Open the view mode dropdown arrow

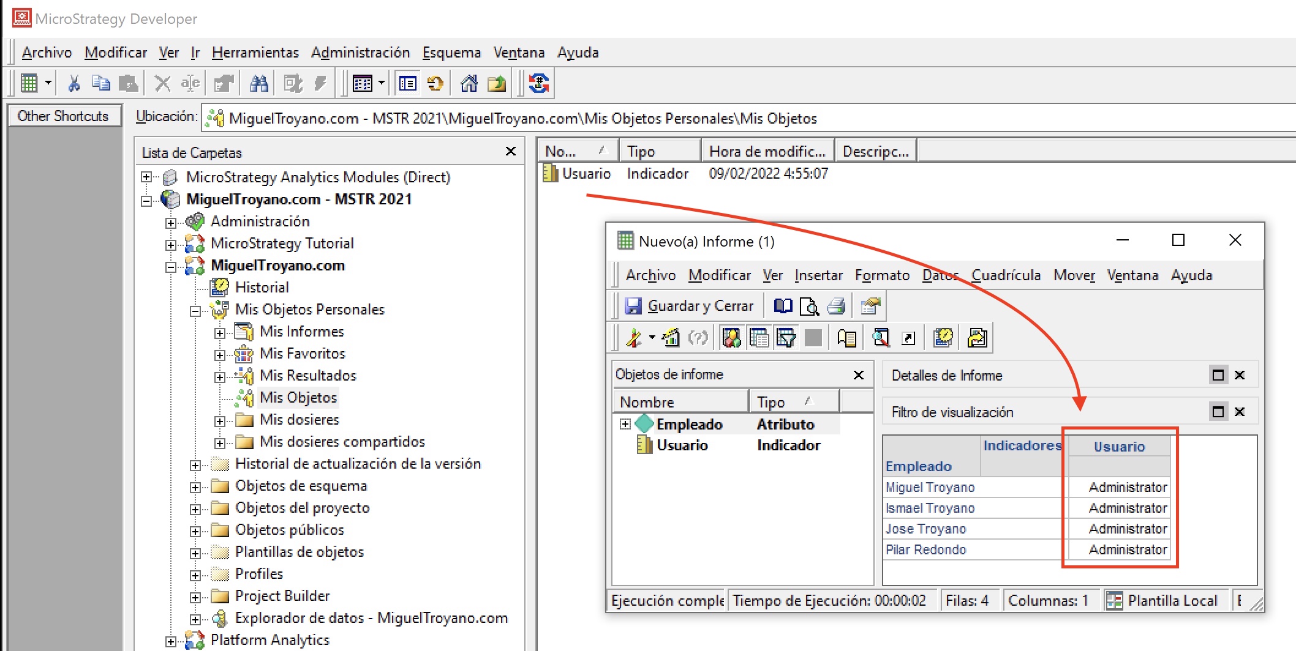pyautogui.click(x=382, y=83)
